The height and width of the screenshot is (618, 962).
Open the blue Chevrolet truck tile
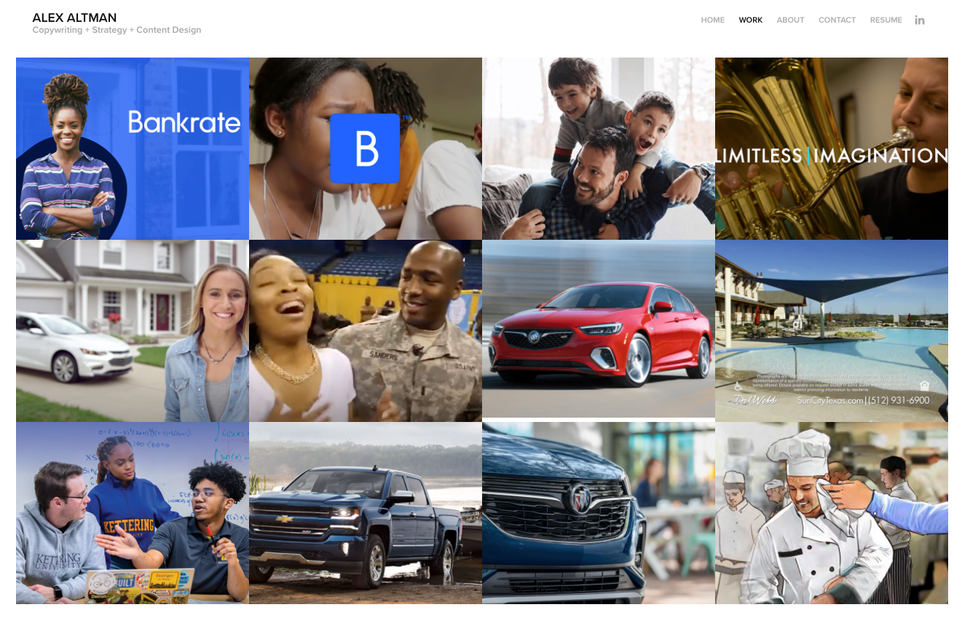point(366,513)
